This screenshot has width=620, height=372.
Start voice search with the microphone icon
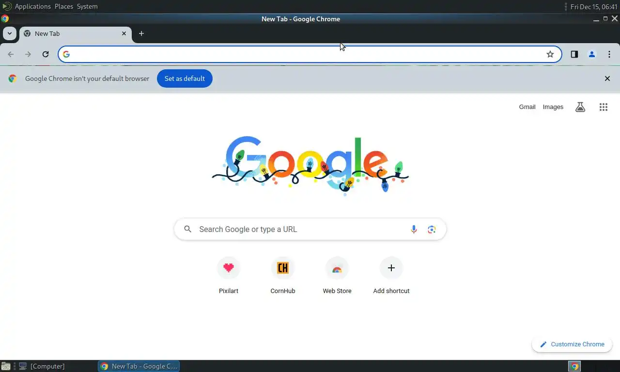[414, 229]
